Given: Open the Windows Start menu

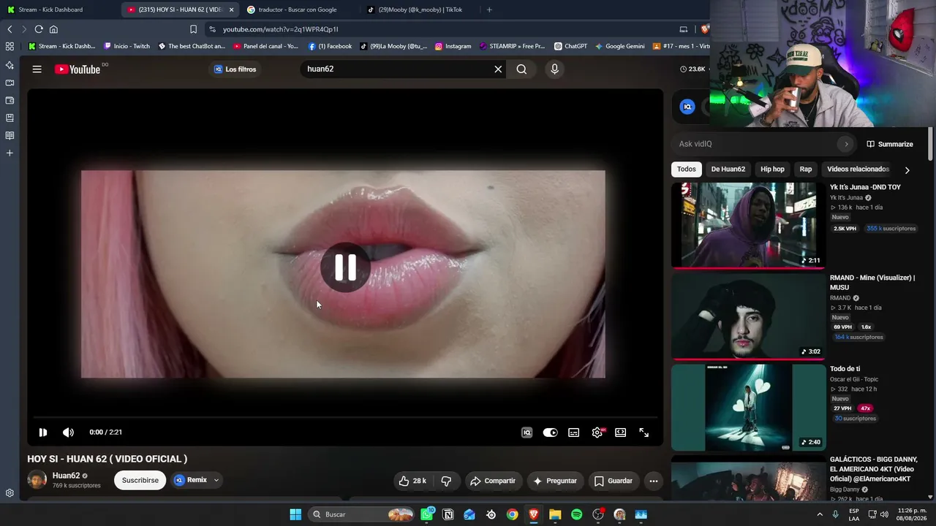Looking at the screenshot, I should pyautogui.click(x=295, y=514).
